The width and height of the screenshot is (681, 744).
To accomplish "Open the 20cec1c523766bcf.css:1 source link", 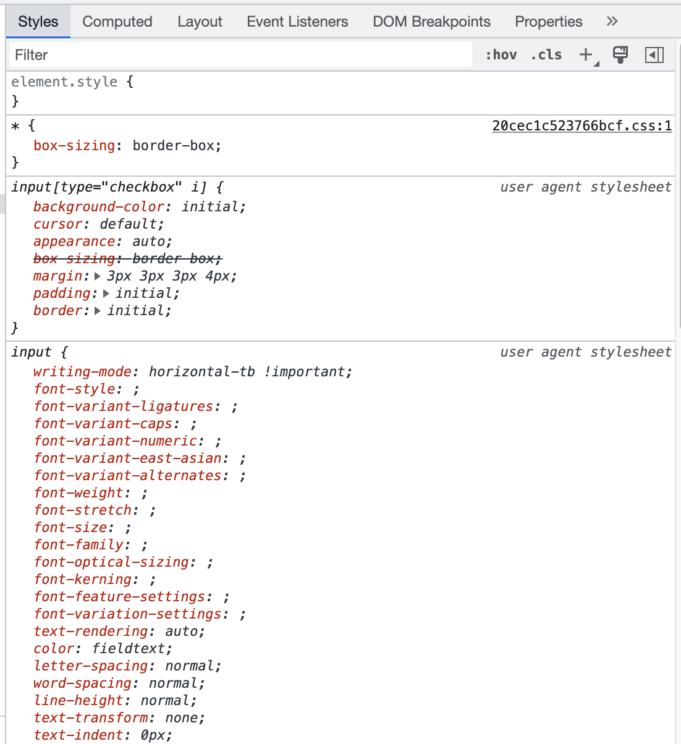I will pyautogui.click(x=582, y=126).
